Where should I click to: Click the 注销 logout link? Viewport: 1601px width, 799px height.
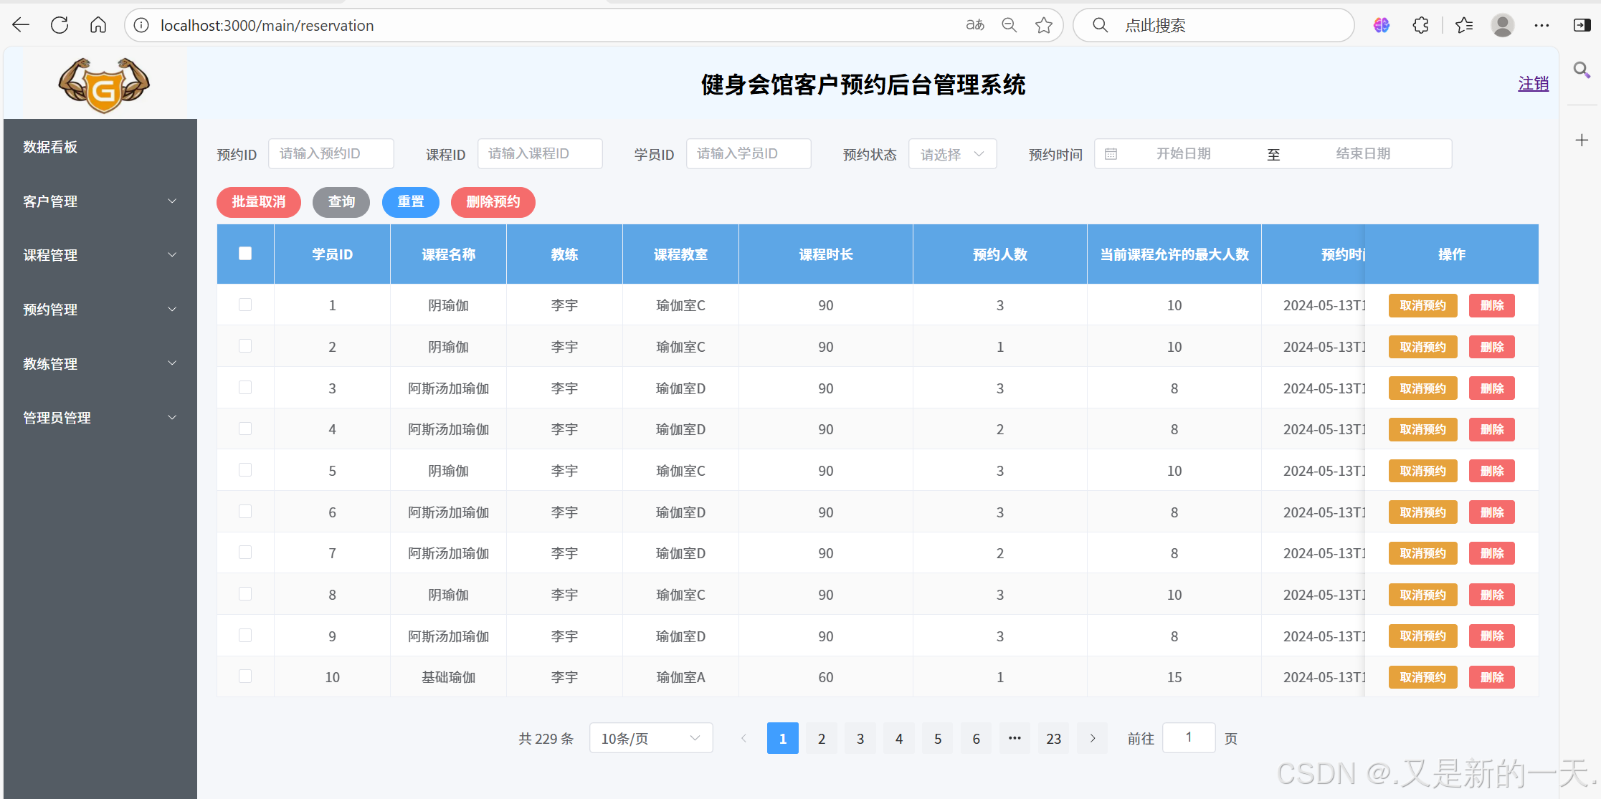1534,83
